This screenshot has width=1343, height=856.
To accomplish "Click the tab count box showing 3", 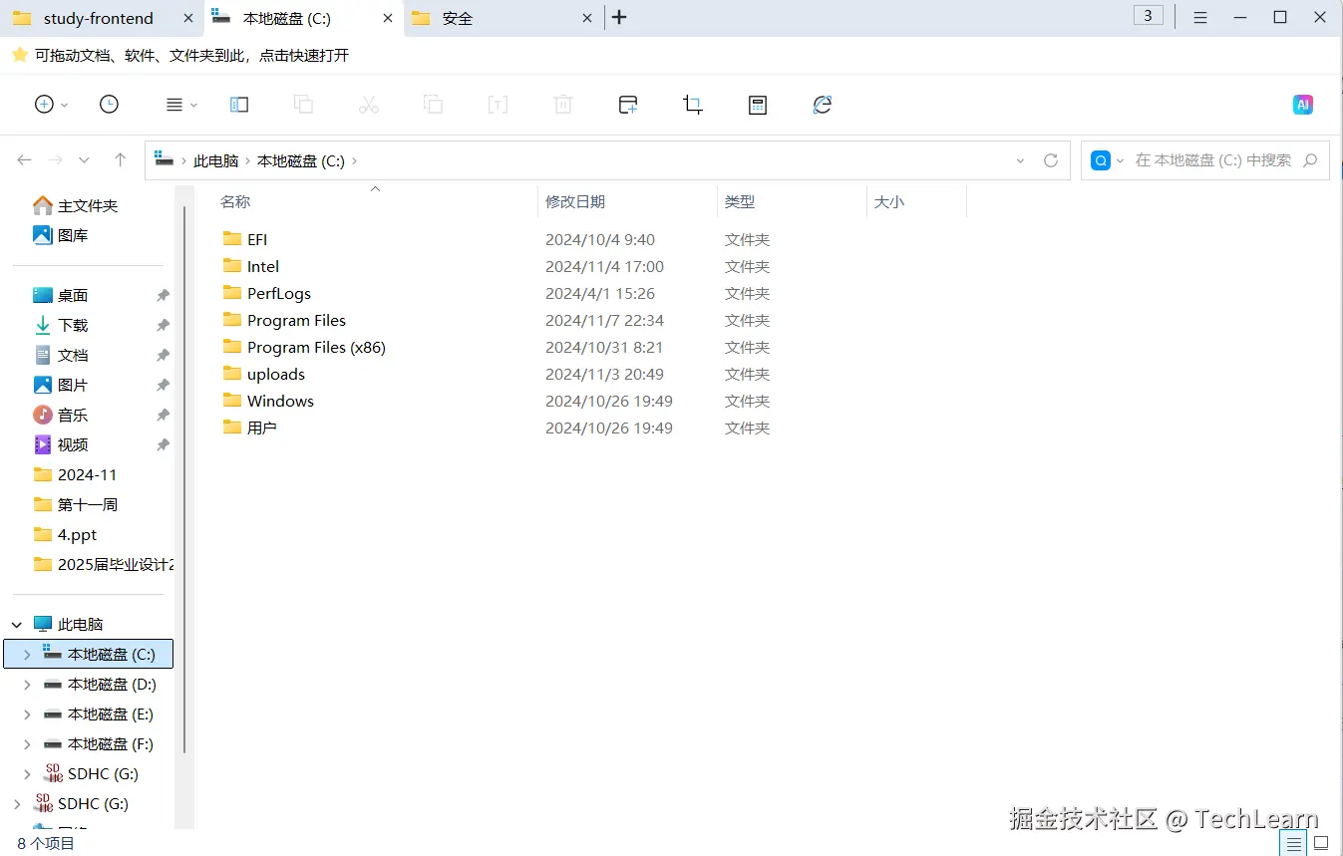I will (1149, 15).
